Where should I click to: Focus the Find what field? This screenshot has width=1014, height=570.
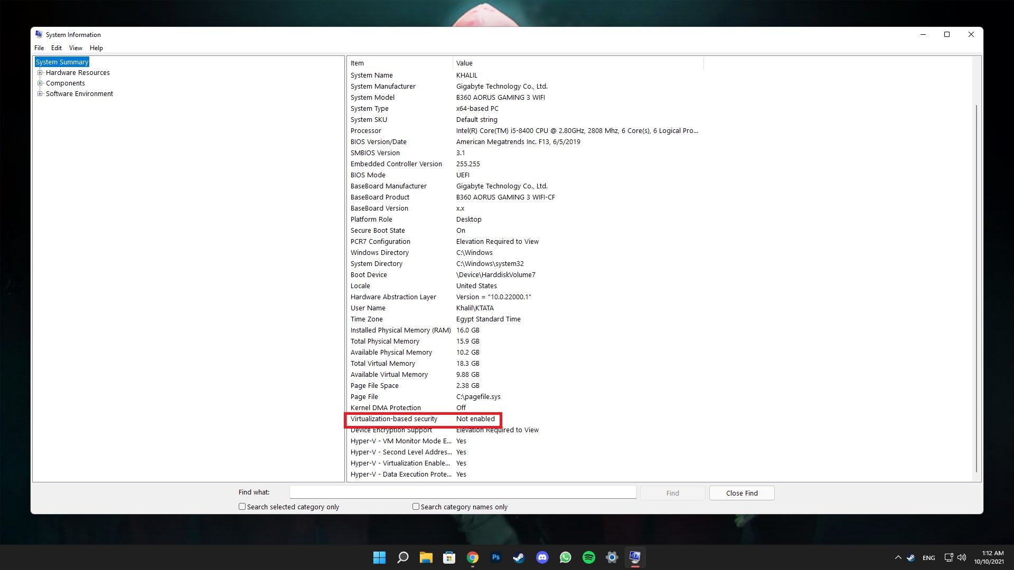pos(463,492)
